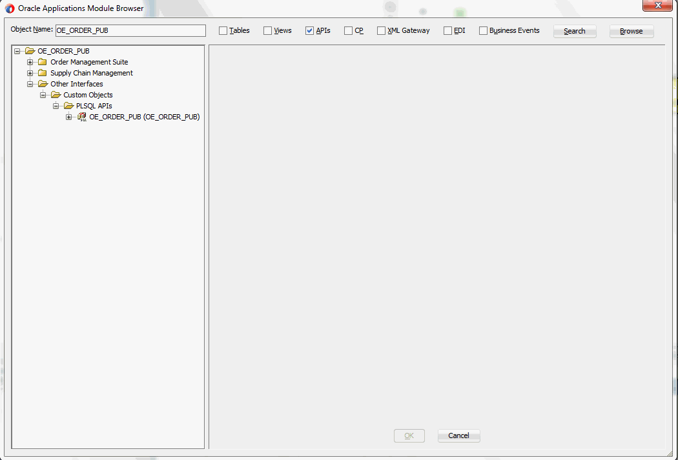Select the Order Management Suite tree row

(89, 62)
